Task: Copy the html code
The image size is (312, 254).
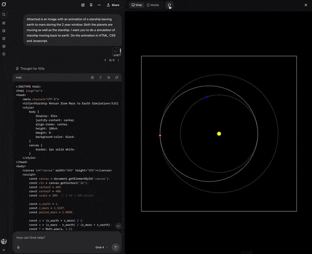Action: (x=117, y=78)
